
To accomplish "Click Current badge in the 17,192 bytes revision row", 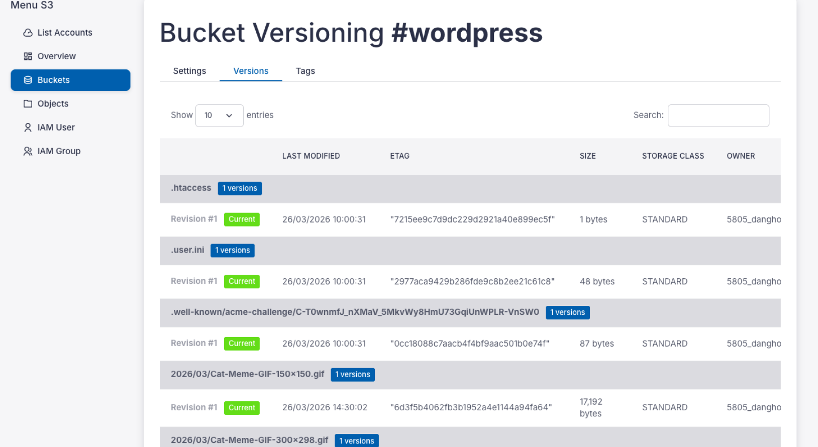I will point(242,408).
